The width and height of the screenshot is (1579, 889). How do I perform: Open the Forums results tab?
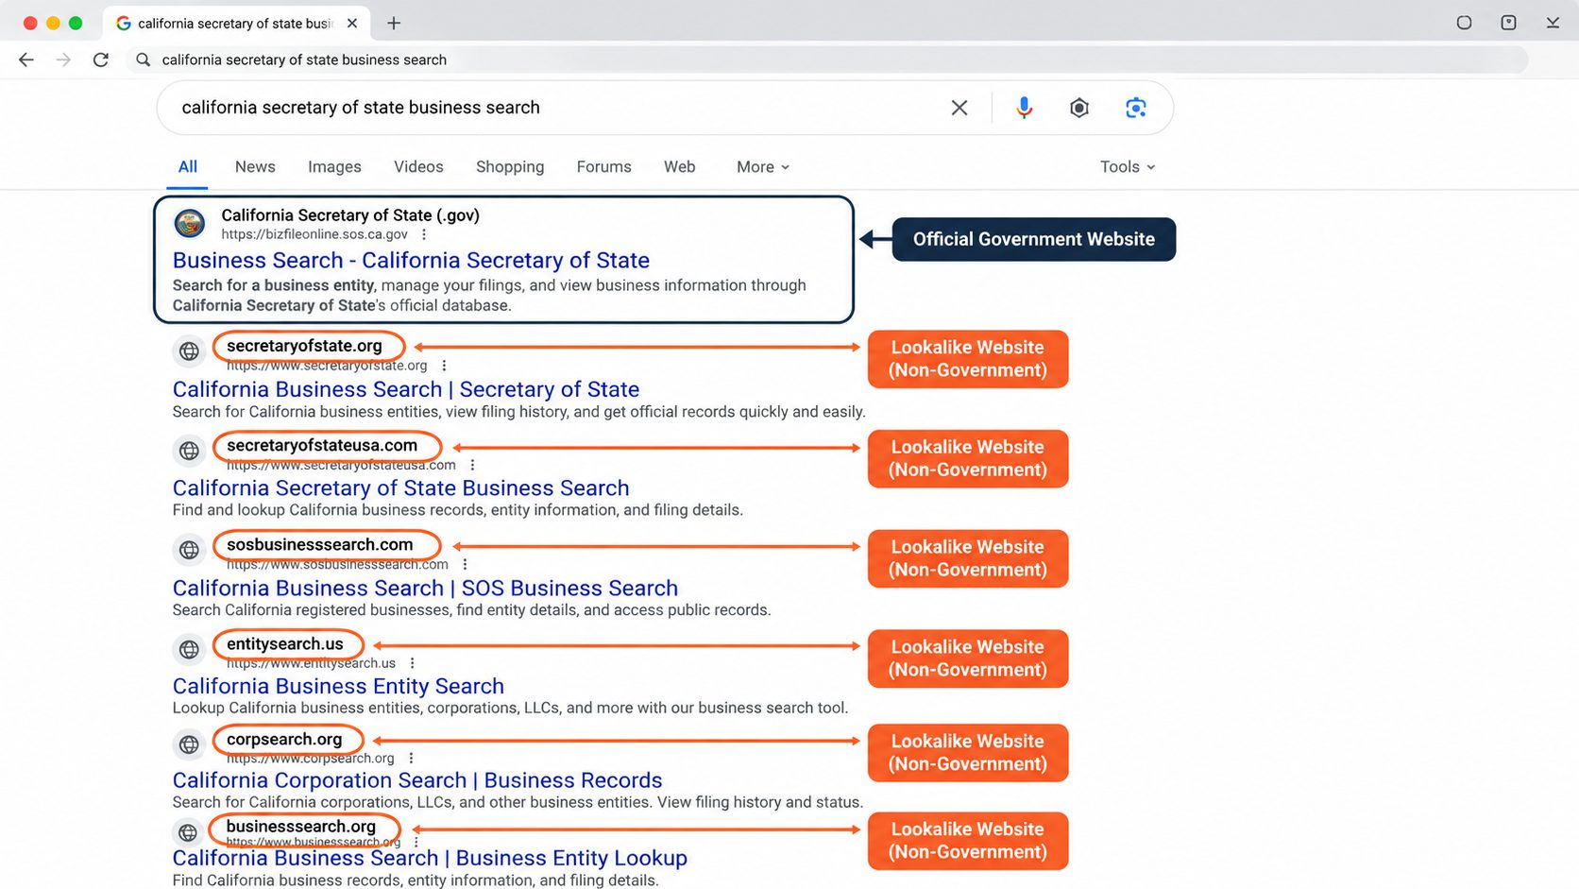[603, 167]
